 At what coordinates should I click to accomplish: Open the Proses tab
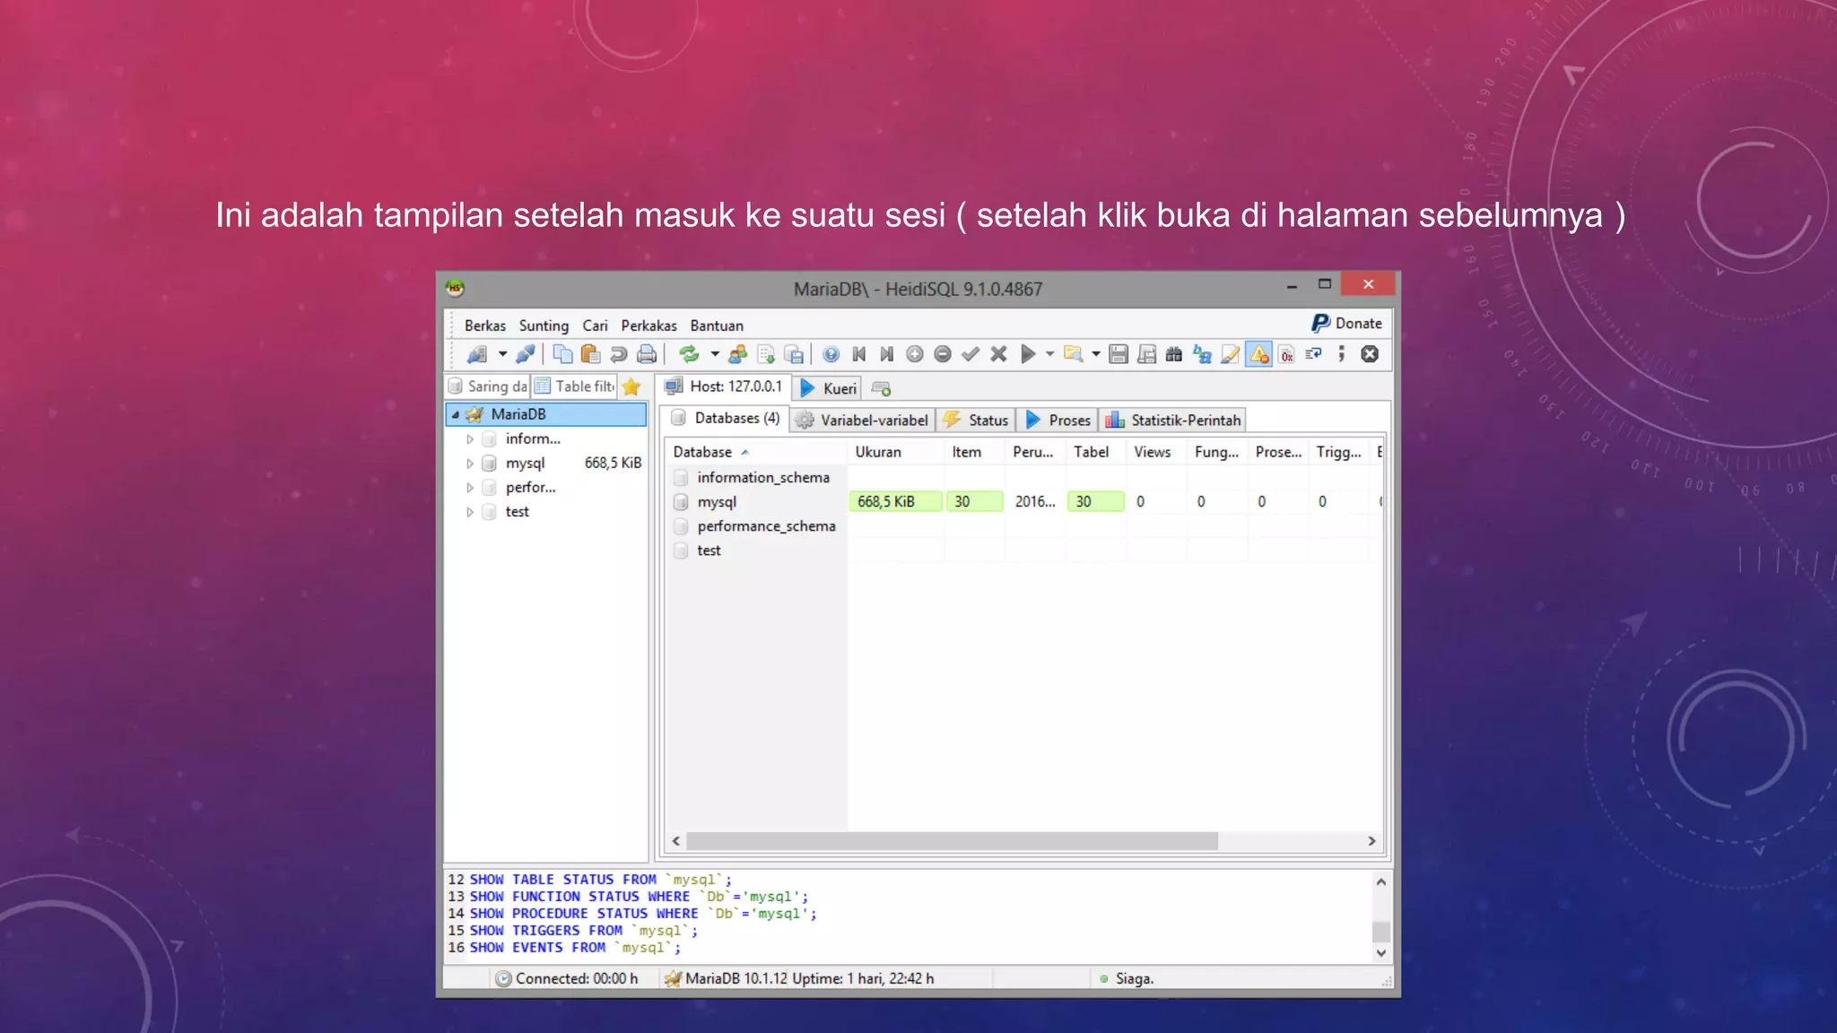tap(1058, 420)
